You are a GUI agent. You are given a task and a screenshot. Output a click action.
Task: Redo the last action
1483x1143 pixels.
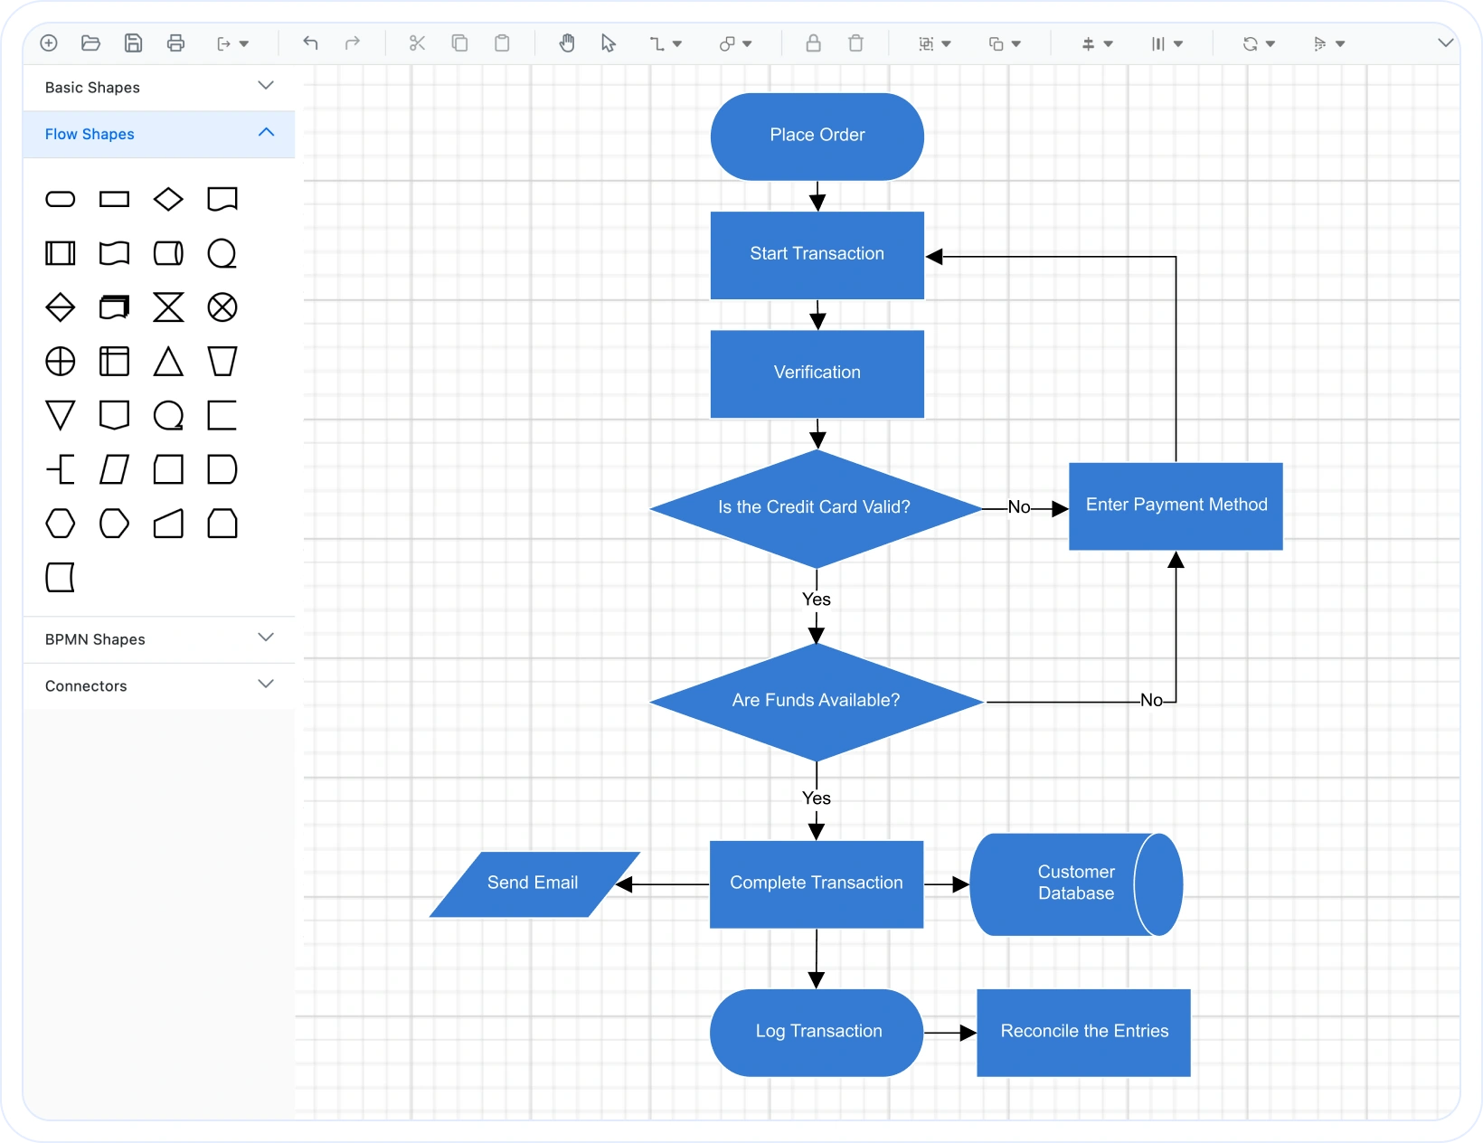point(353,43)
